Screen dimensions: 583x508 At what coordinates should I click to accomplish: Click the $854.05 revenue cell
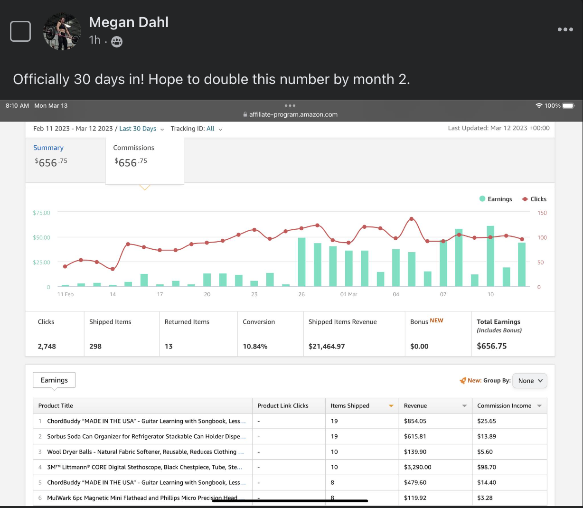pos(415,421)
